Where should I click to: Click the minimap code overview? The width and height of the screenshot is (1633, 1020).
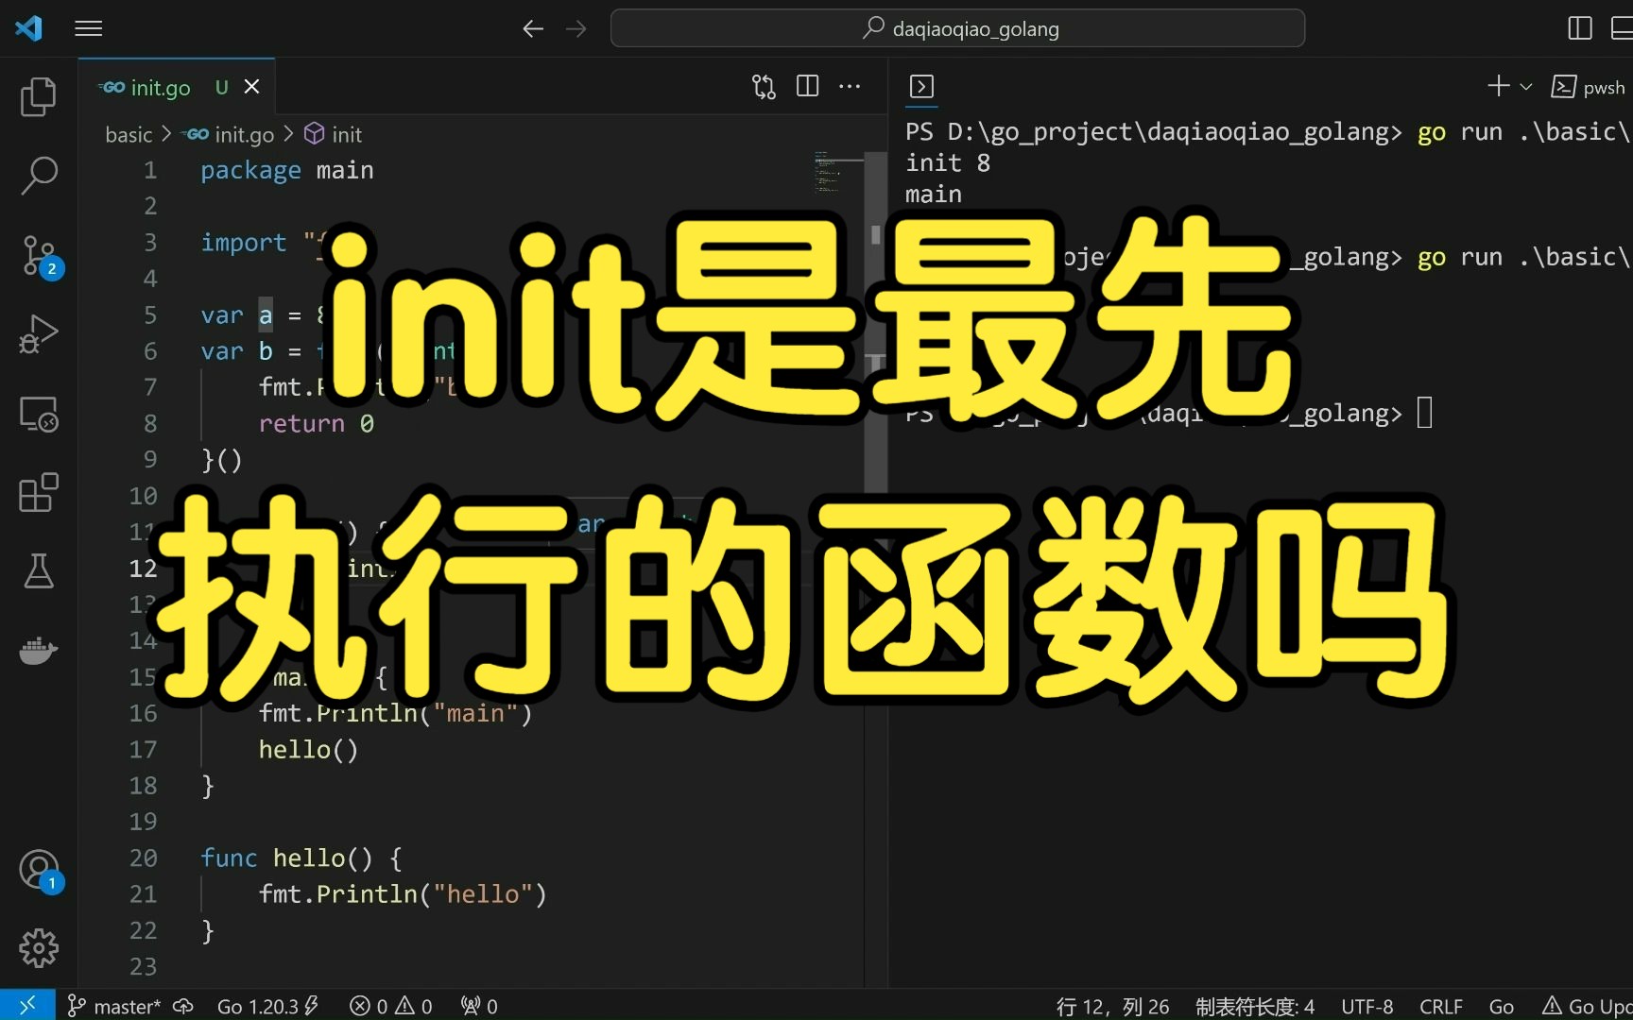point(827,172)
